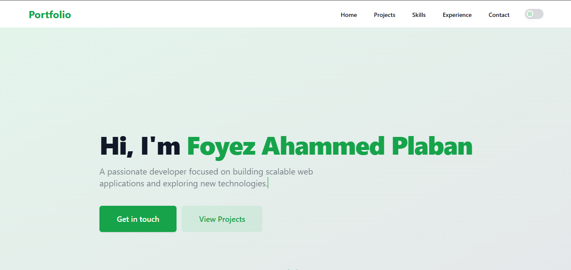Click the white circle thumb of theme switch
571x270 pixels.
click(x=530, y=14)
